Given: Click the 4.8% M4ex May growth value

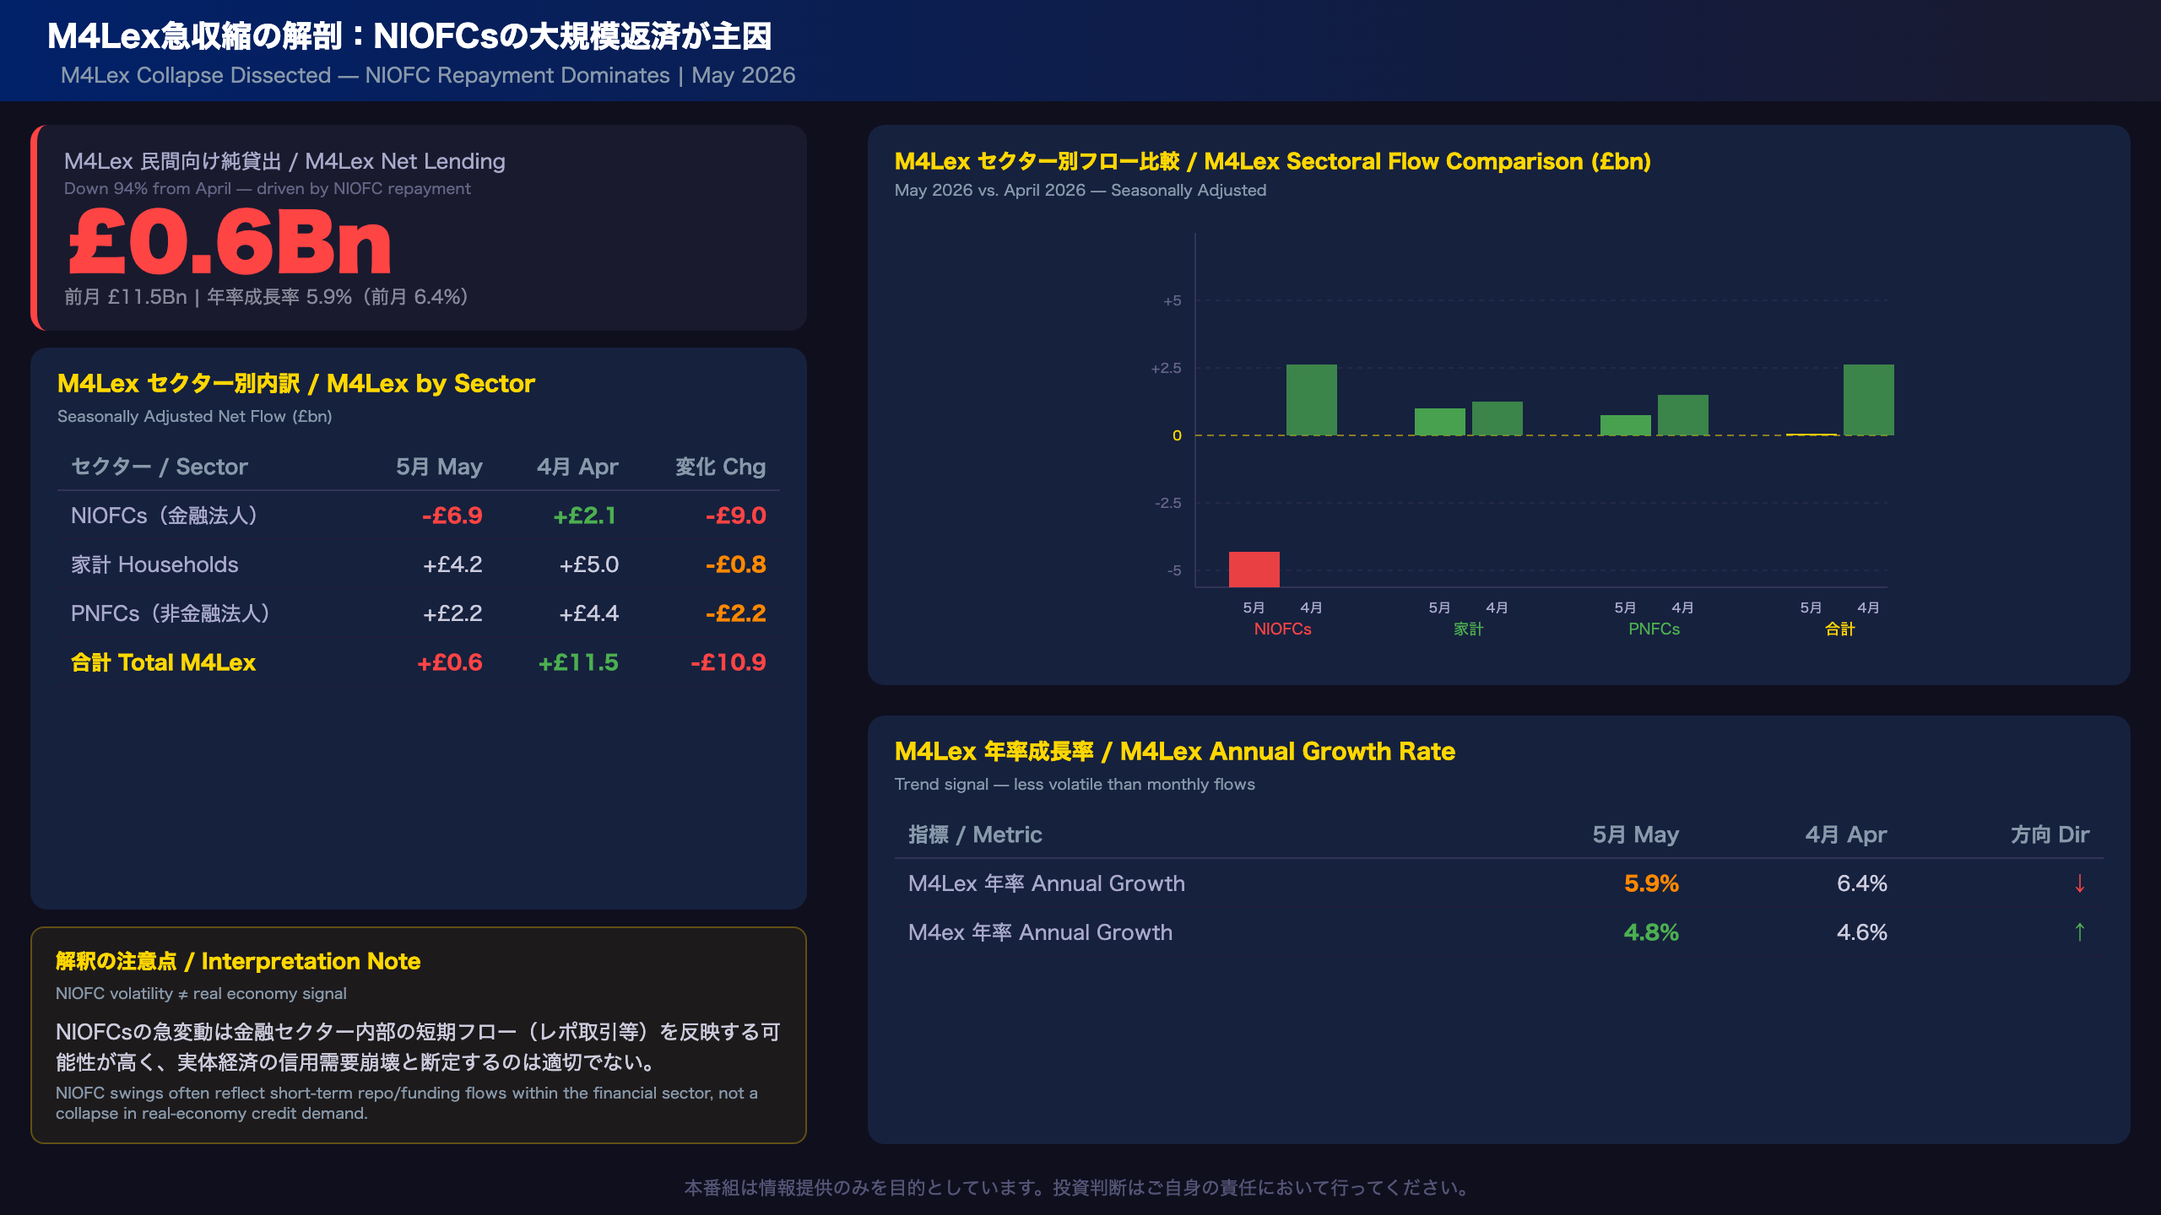Looking at the screenshot, I should pos(1651,932).
